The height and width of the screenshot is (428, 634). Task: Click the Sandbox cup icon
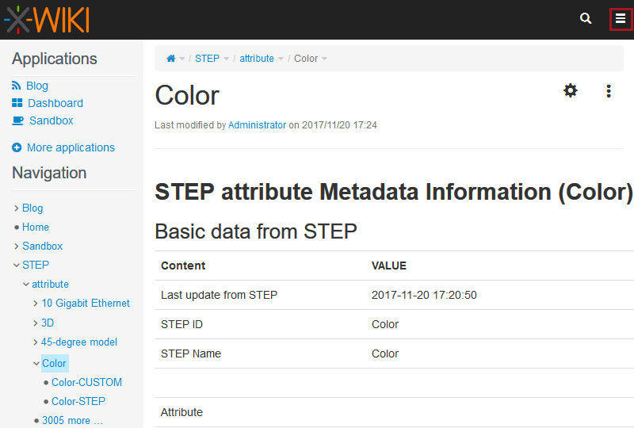click(x=17, y=120)
